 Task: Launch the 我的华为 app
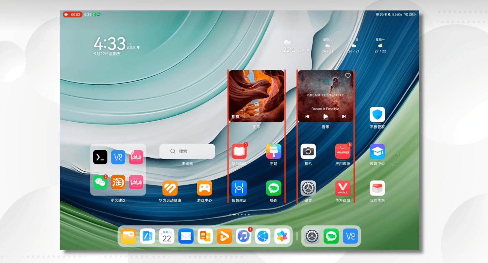[377, 188]
